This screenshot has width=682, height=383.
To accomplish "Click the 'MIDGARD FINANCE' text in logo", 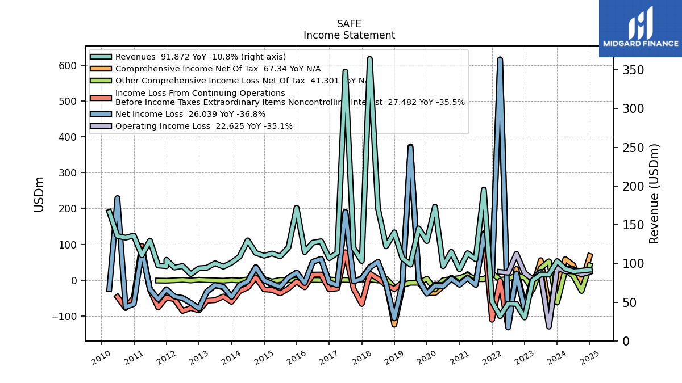I will pyautogui.click(x=641, y=44).
